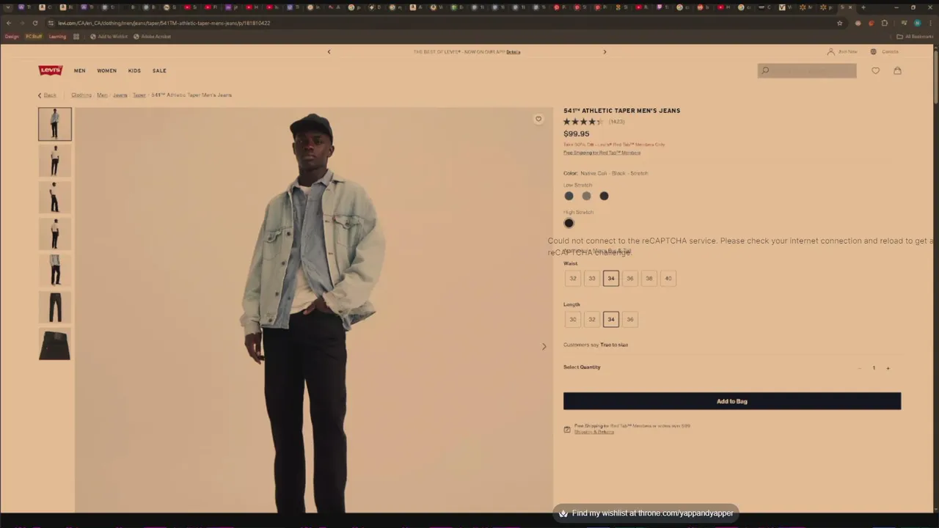Open the Jeans breadcrumb
The image size is (939, 528).
pos(120,95)
